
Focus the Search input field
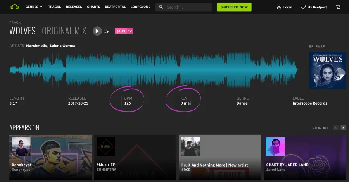tap(184, 7)
